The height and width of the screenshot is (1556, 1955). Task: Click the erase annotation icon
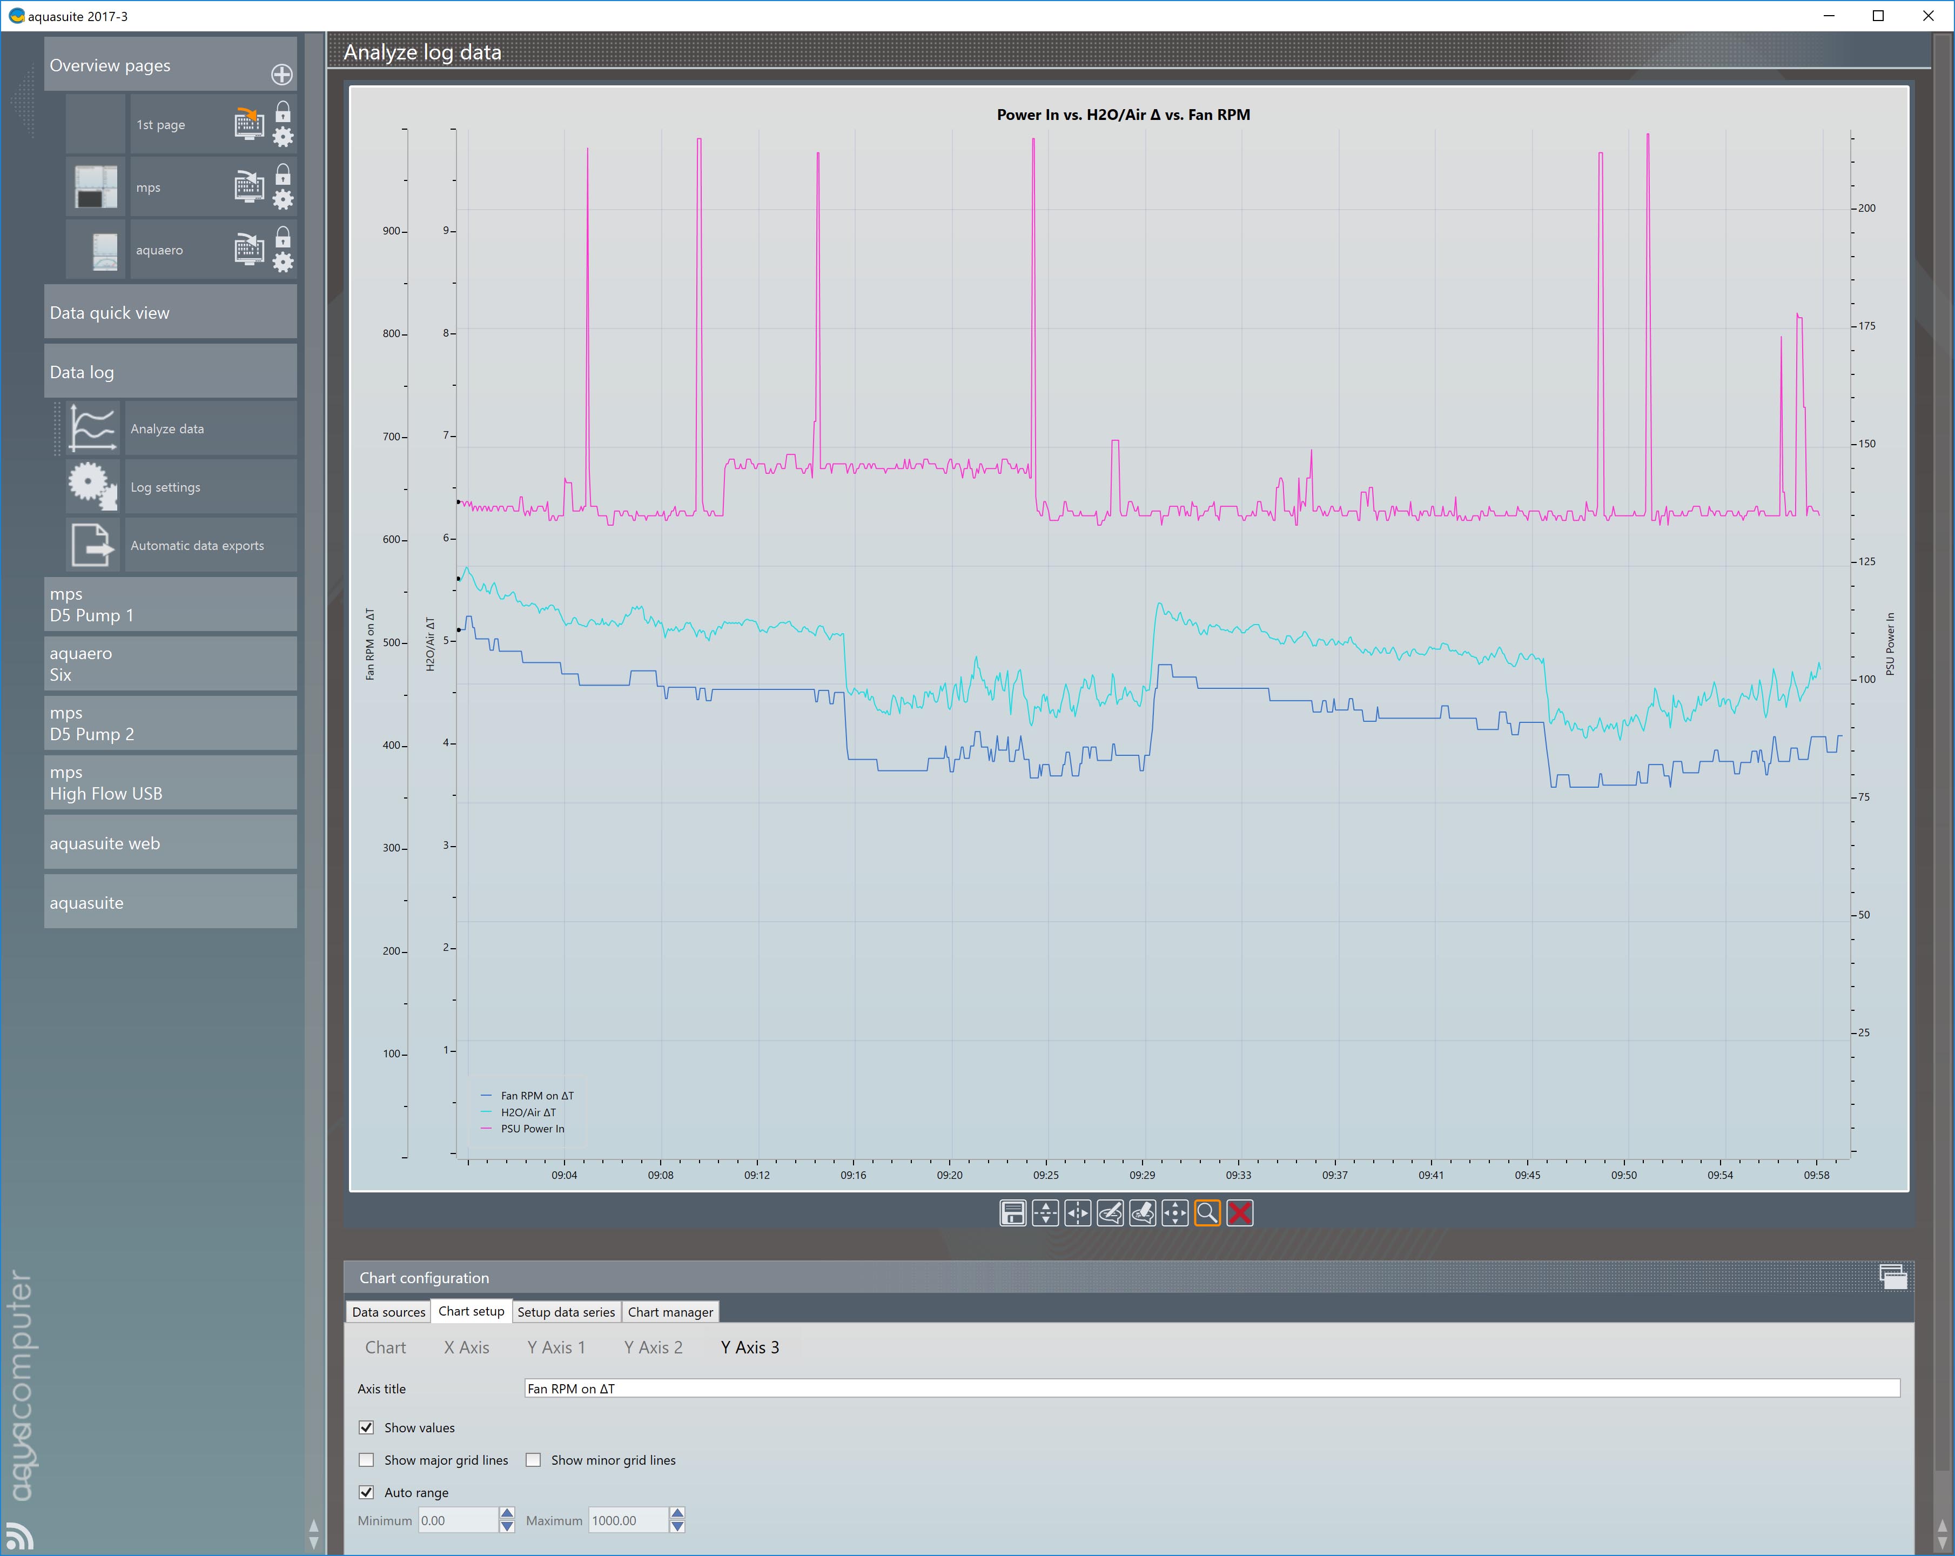coord(1143,1212)
